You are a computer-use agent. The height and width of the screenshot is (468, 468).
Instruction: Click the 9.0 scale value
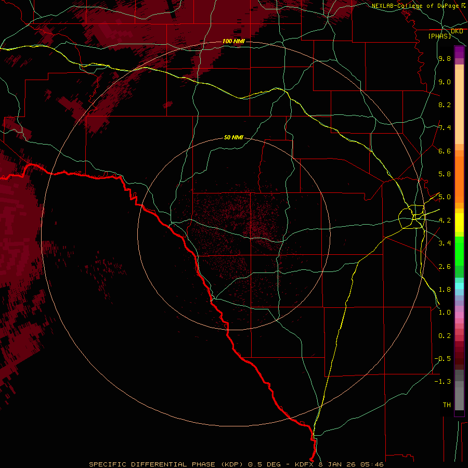pyautogui.click(x=445, y=82)
